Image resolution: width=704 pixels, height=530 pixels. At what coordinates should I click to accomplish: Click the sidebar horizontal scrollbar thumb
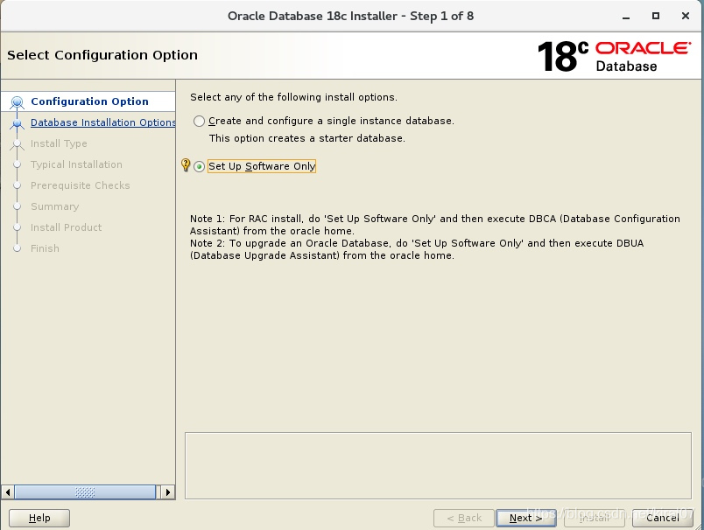click(85, 492)
